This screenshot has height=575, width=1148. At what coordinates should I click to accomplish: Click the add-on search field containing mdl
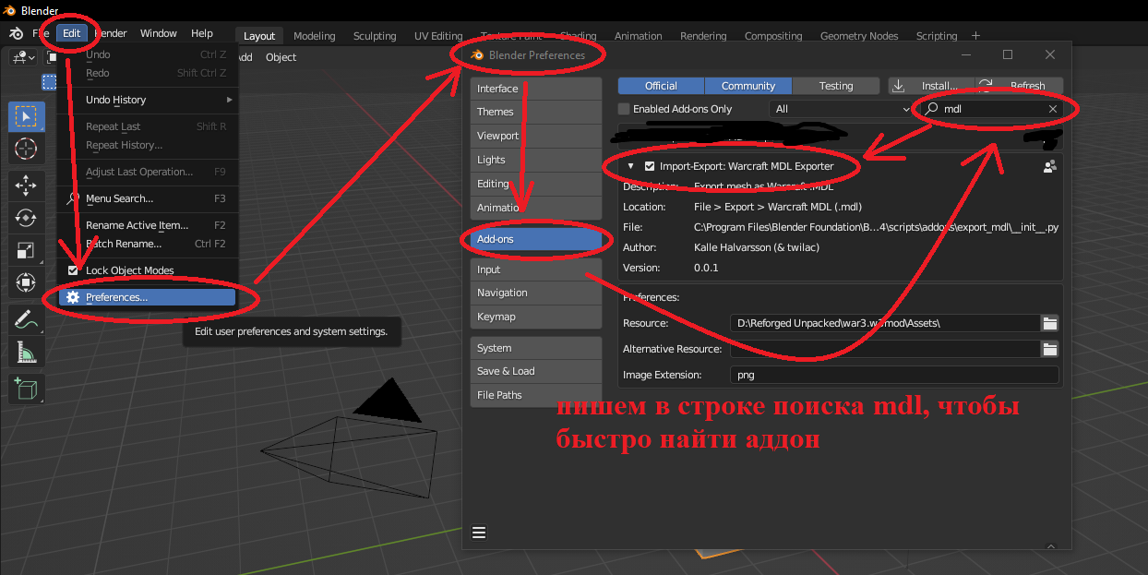click(992, 109)
